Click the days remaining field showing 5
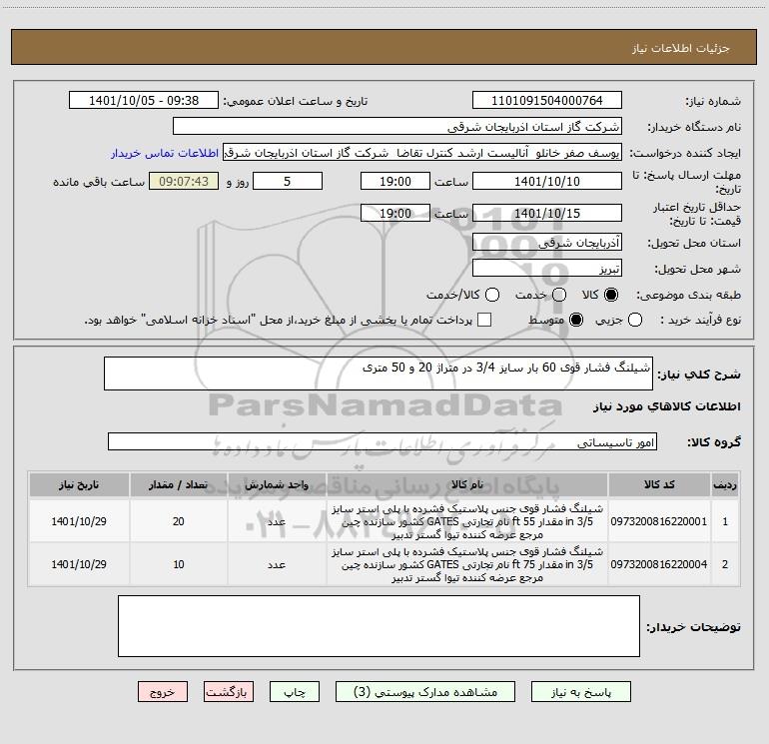 (288, 182)
